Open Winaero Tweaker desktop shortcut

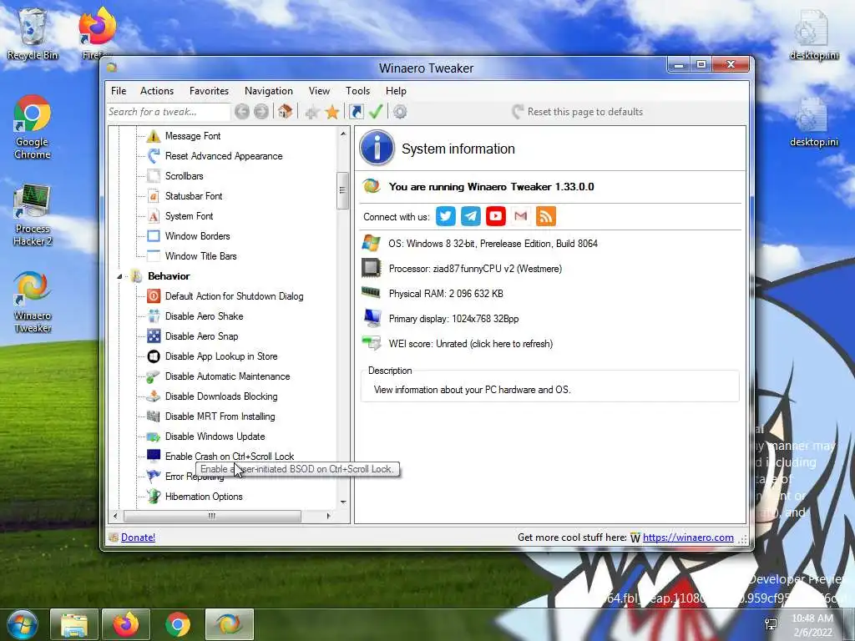pos(33,302)
